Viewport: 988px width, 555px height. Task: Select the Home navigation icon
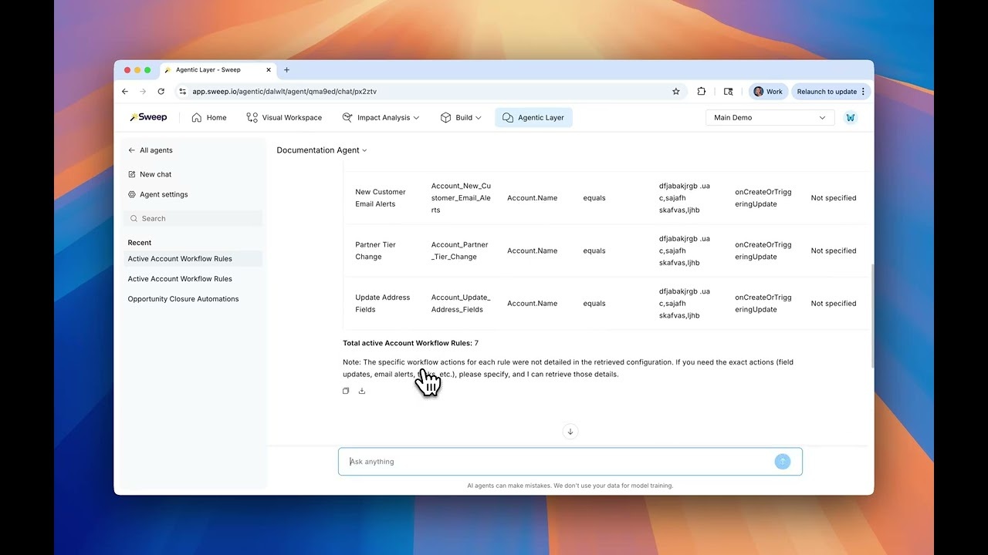[x=196, y=117]
